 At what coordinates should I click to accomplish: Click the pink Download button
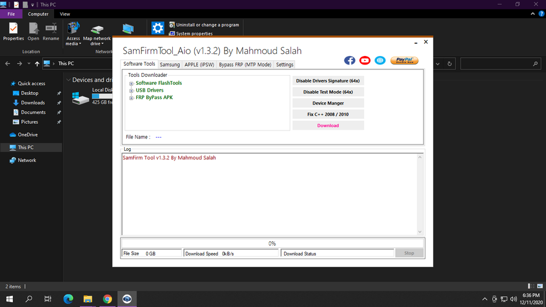[x=328, y=125]
